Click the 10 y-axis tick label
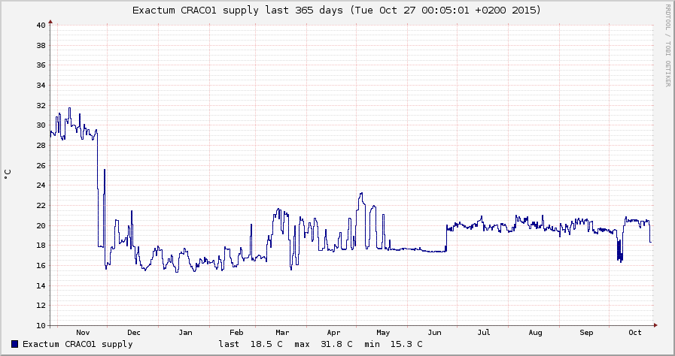The width and height of the screenshot is (675, 356). pos(41,325)
